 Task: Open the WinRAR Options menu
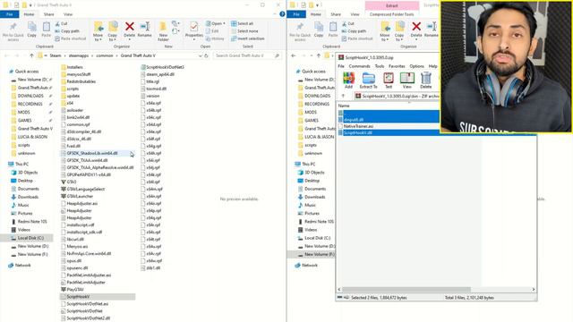[x=416, y=66]
